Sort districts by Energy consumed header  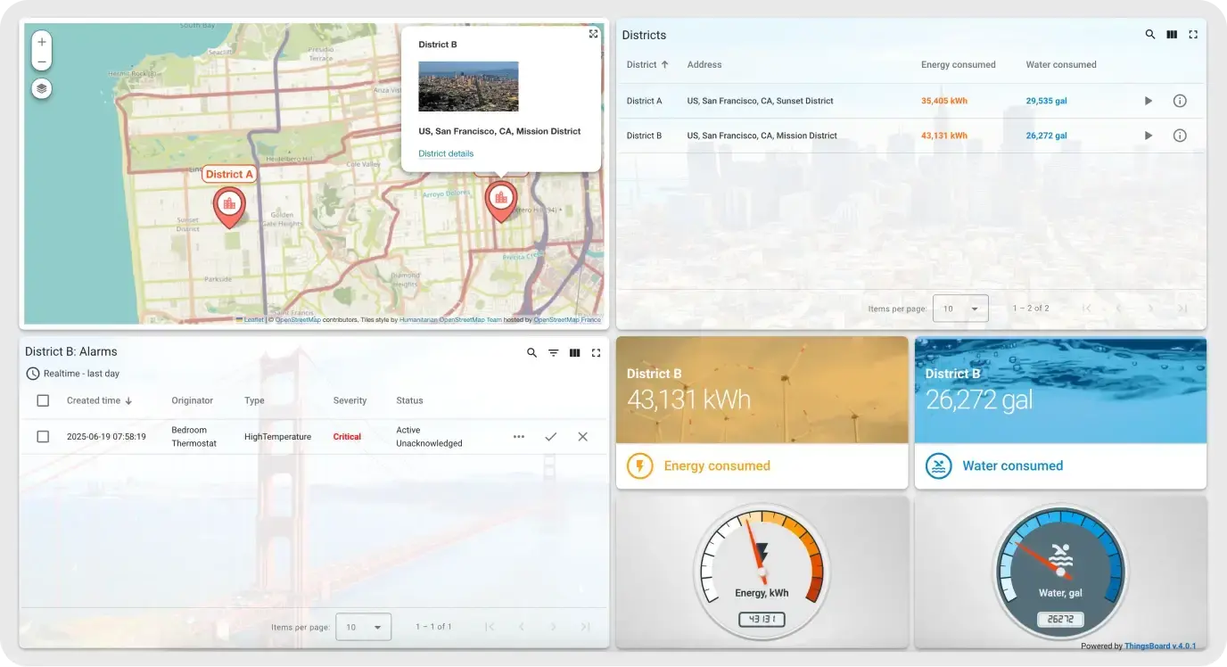[958, 65]
